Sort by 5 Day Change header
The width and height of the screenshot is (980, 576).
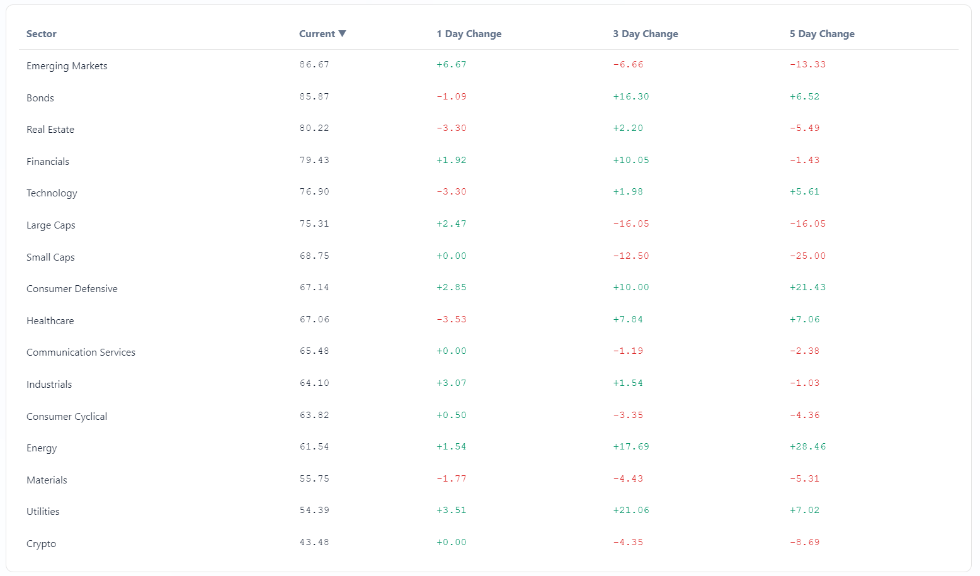[822, 34]
